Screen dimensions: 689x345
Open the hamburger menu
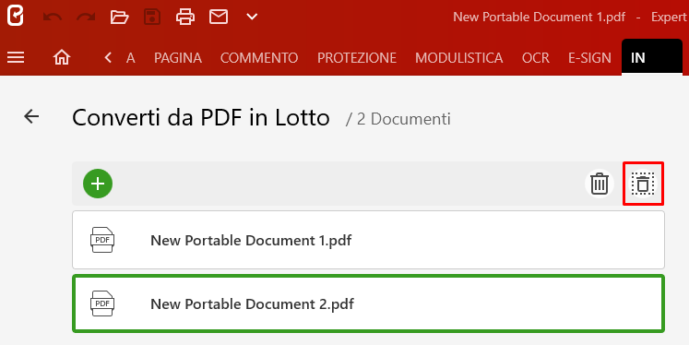[16, 57]
